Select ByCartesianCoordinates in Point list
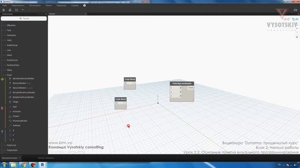The width and height of the screenshot is (300, 168). pos(23,78)
